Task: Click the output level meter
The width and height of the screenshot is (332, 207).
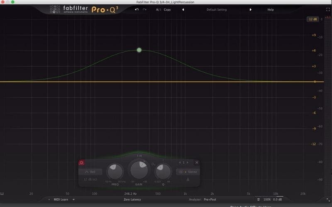Action: coord(327,106)
